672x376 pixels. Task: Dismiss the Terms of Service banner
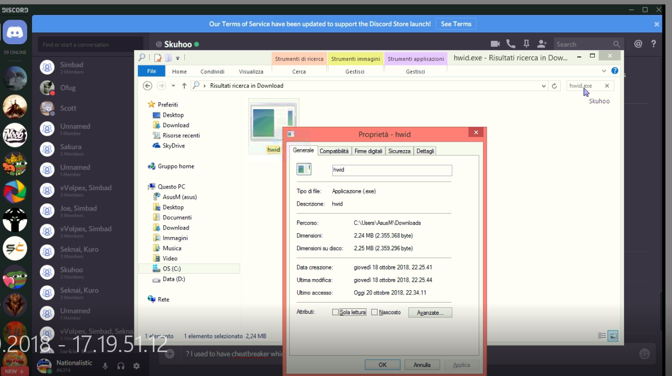(x=657, y=24)
